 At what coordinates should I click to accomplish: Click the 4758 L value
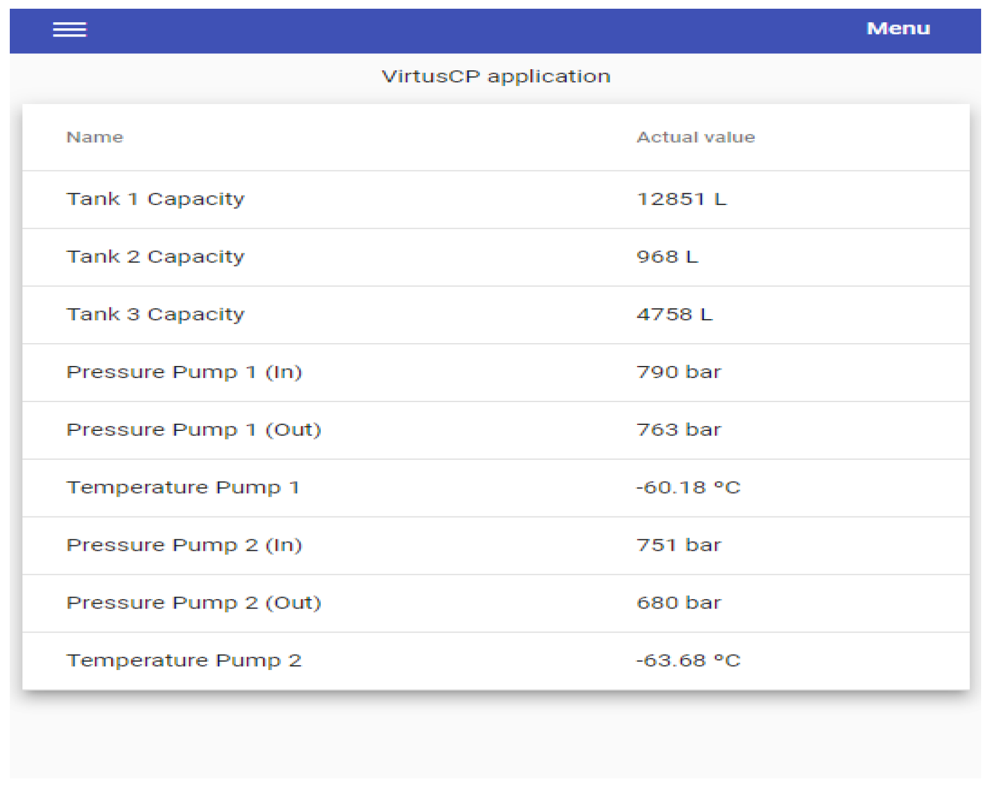tap(674, 315)
